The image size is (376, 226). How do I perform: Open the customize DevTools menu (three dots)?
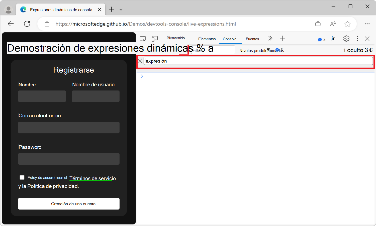(357, 39)
